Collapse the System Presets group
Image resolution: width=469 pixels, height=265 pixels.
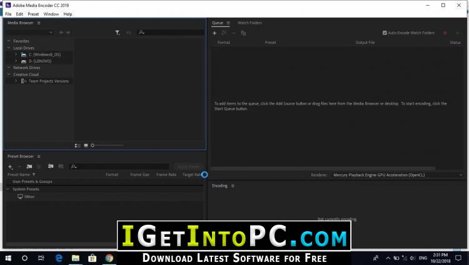pos(8,189)
